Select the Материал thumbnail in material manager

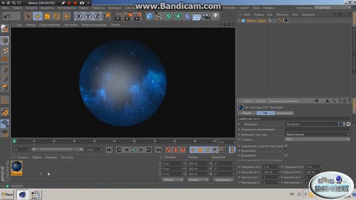[17, 168]
